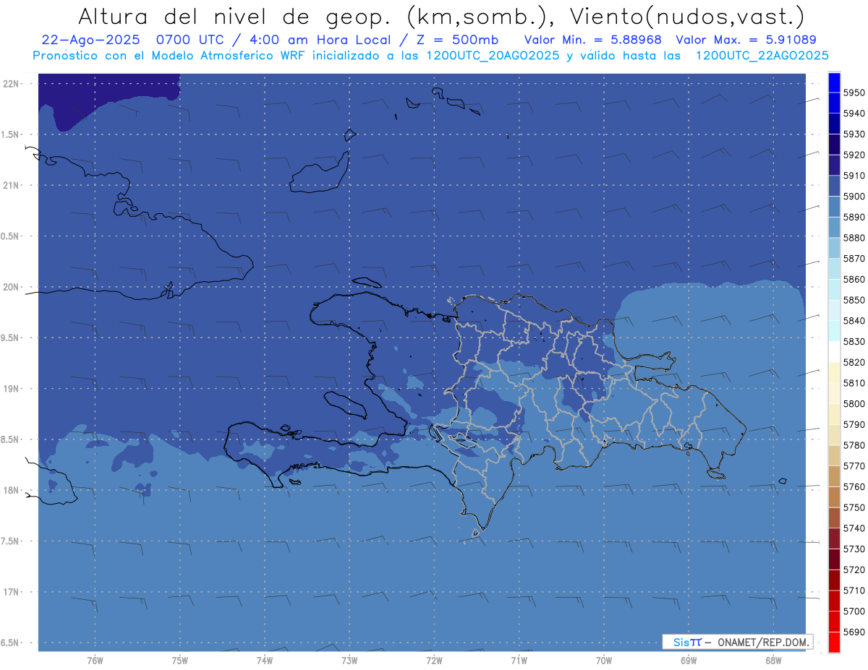
Task: Click the '1200UTC_22AGO2025' valid-until time
Action: [762, 56]
